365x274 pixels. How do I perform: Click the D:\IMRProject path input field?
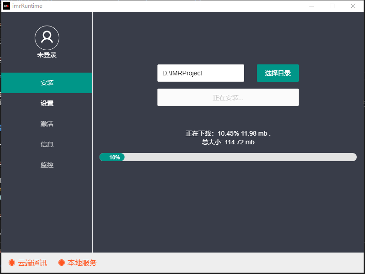click(x=201, y=73)
